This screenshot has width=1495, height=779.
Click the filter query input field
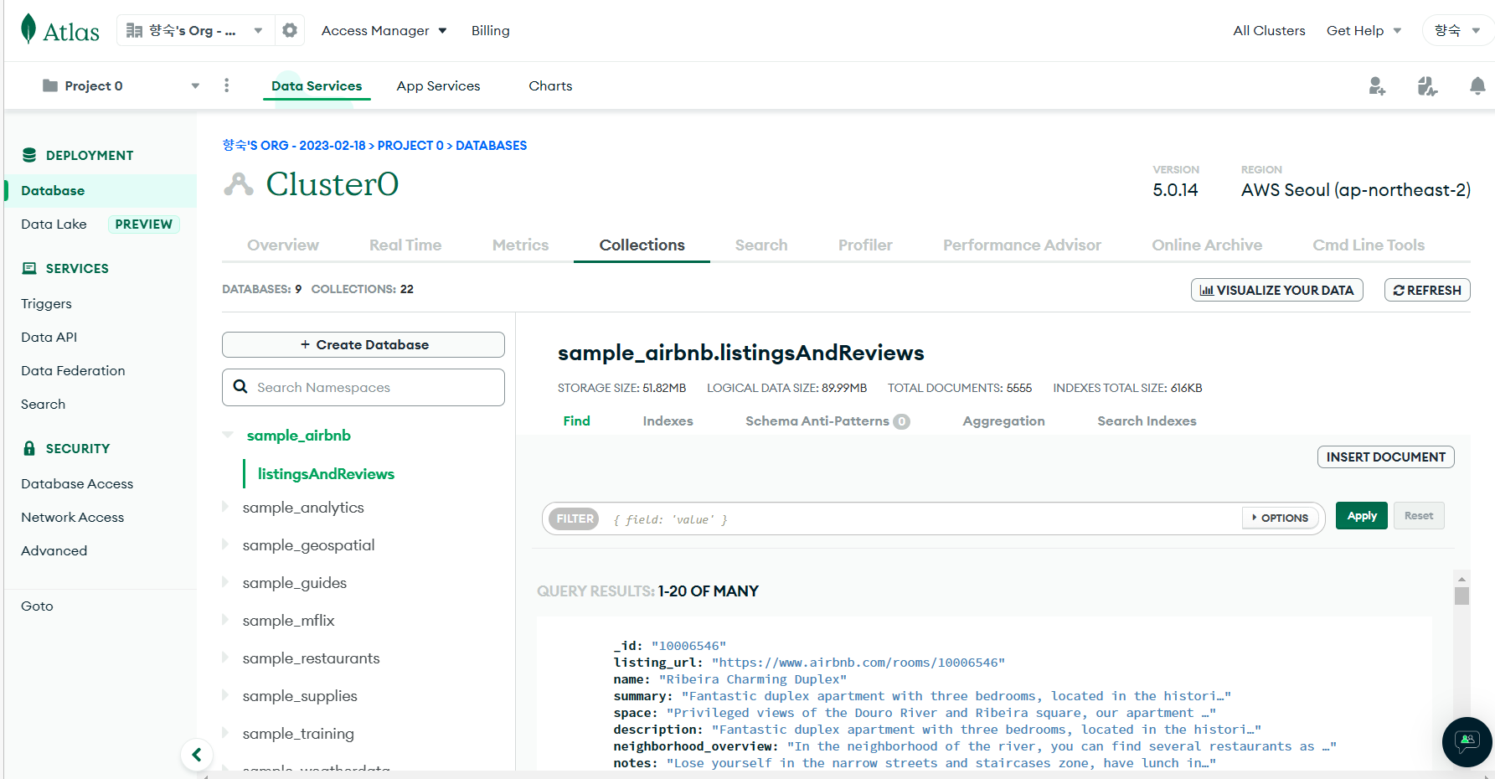pyautogui.click(x=921, y=518)
